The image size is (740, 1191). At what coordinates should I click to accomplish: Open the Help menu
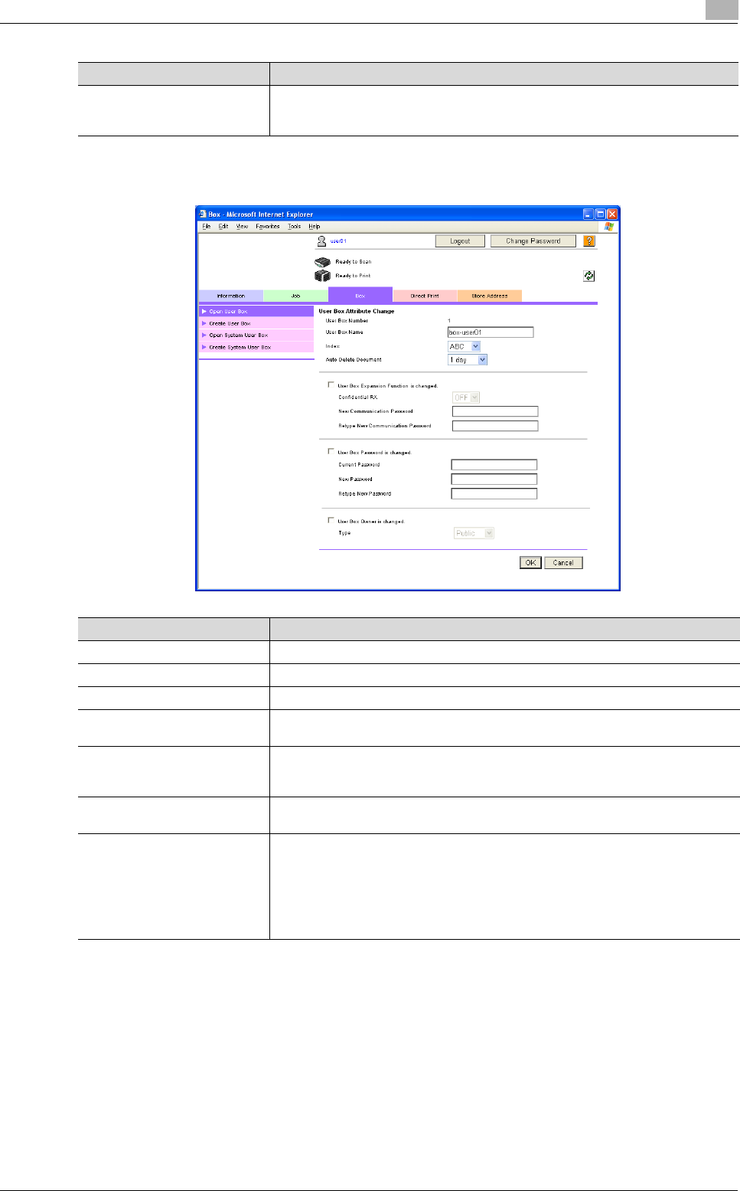coord(315,227)
